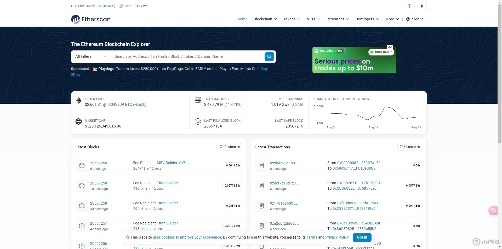Click the page vertical scrollbar
The image size is (502, 249).
[x=500, y=78]
